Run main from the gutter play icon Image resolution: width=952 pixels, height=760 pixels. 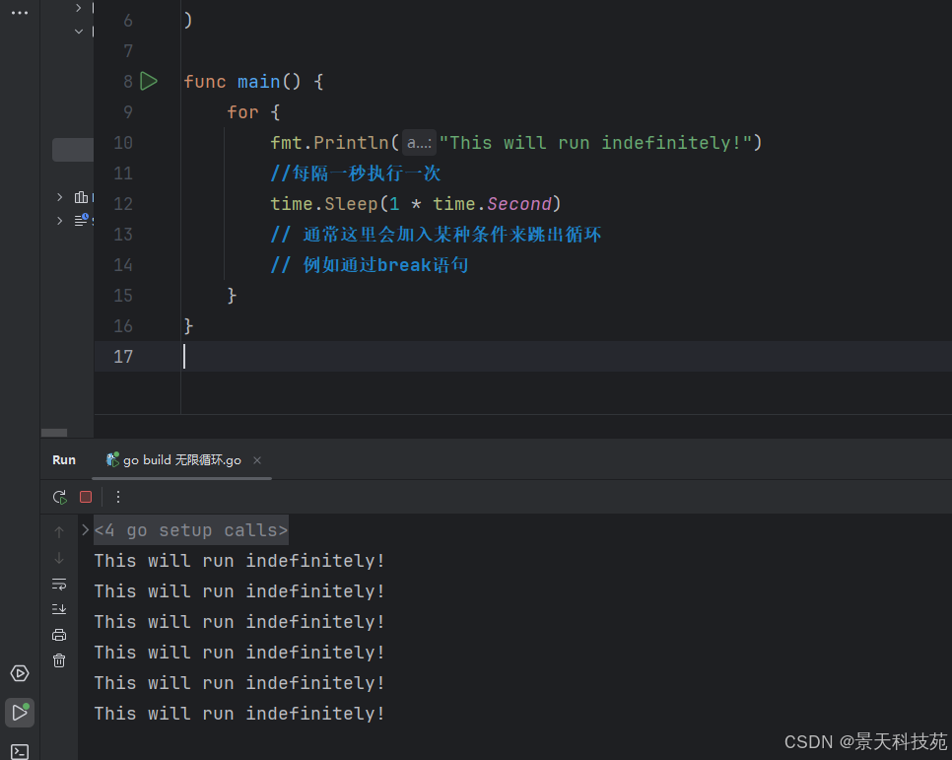point(149,82)
